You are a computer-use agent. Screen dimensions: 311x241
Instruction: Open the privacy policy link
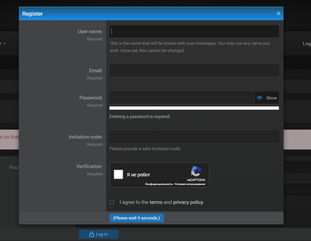click(x=188, y=202)
